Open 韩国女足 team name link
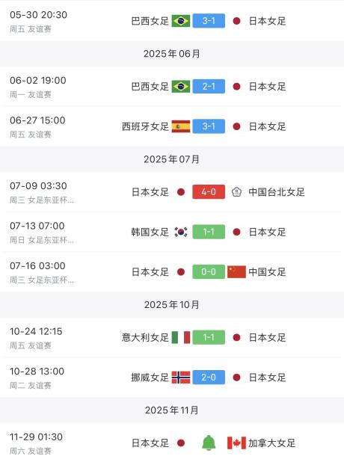Viewport: 344px width, 462px height. [150, 232]
